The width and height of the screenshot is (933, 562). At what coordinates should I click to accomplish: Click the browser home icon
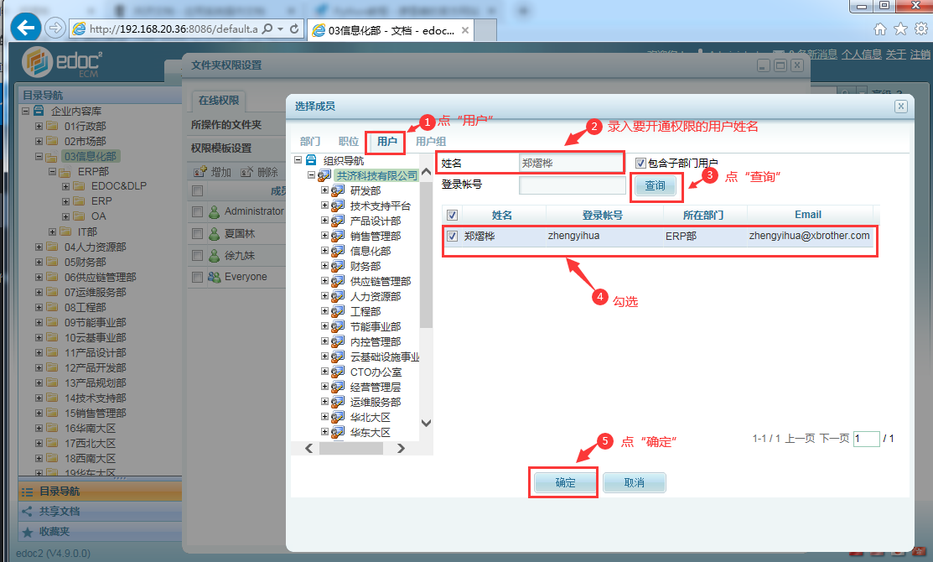click(x=880, y=29)
